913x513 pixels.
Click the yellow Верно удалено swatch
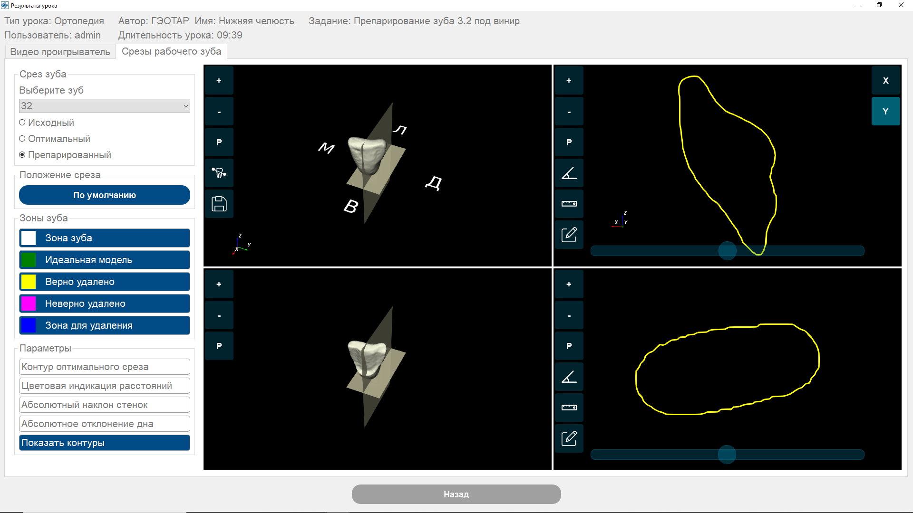pyautogui.click(x=29, y=282)
